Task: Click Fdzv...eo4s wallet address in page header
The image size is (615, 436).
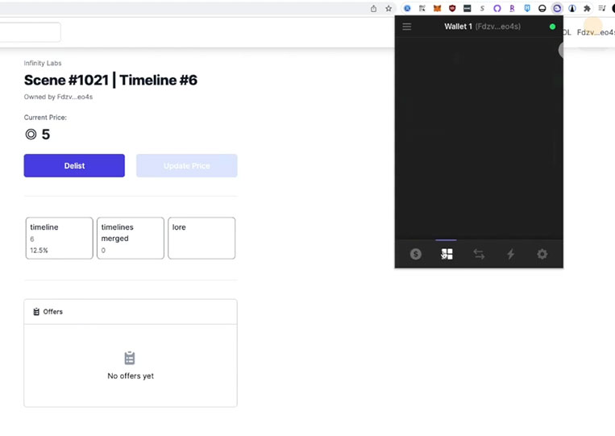Action: point(596,32)
